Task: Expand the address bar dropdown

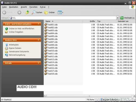Action: pos(118,18)
